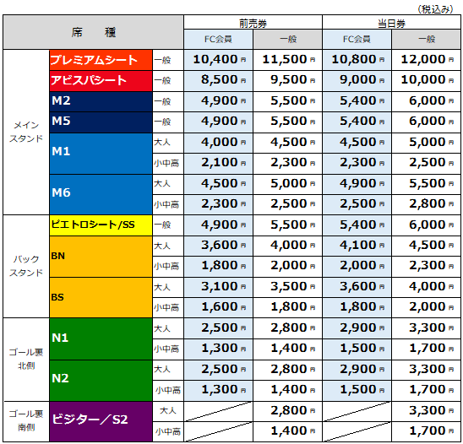Select the 12,000 円 same-day price

pos(426,60)
